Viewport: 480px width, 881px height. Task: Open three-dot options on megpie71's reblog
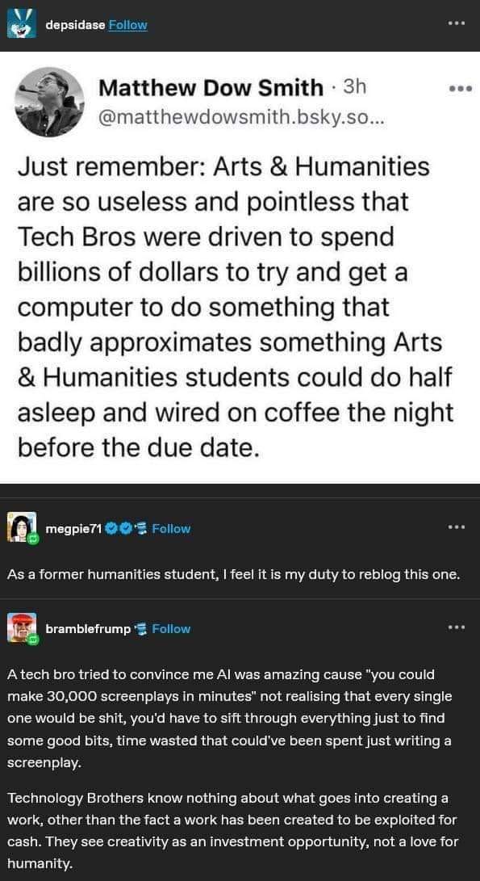click(x=457, y=527)
